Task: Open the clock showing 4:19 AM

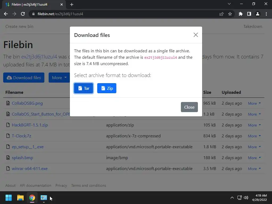Action: [260, 198]
